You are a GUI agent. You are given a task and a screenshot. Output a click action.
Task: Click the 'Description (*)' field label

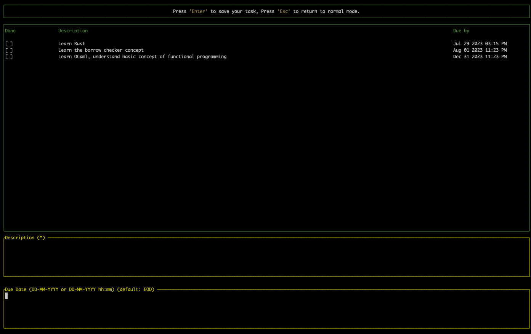point(25,238)
